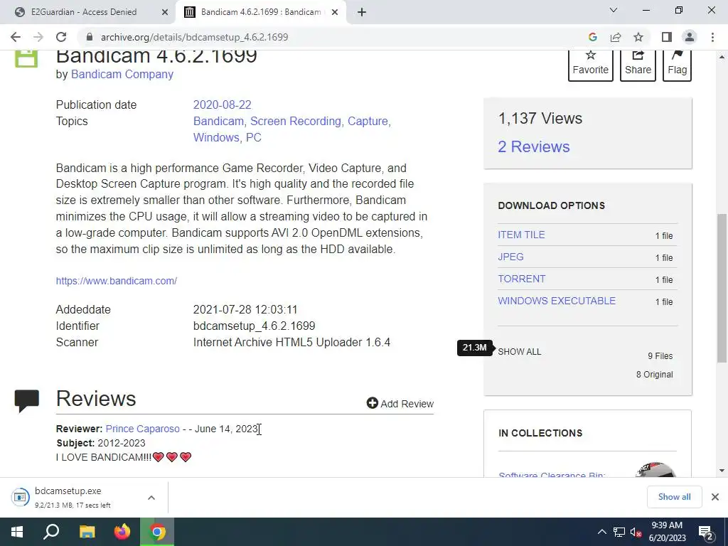Open a new browser tab
The image size is (728, 546).
coord(362,12)
